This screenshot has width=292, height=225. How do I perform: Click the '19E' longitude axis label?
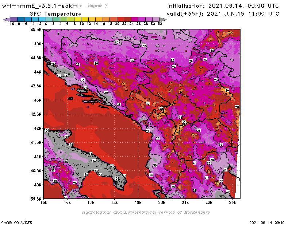[138, 202]
